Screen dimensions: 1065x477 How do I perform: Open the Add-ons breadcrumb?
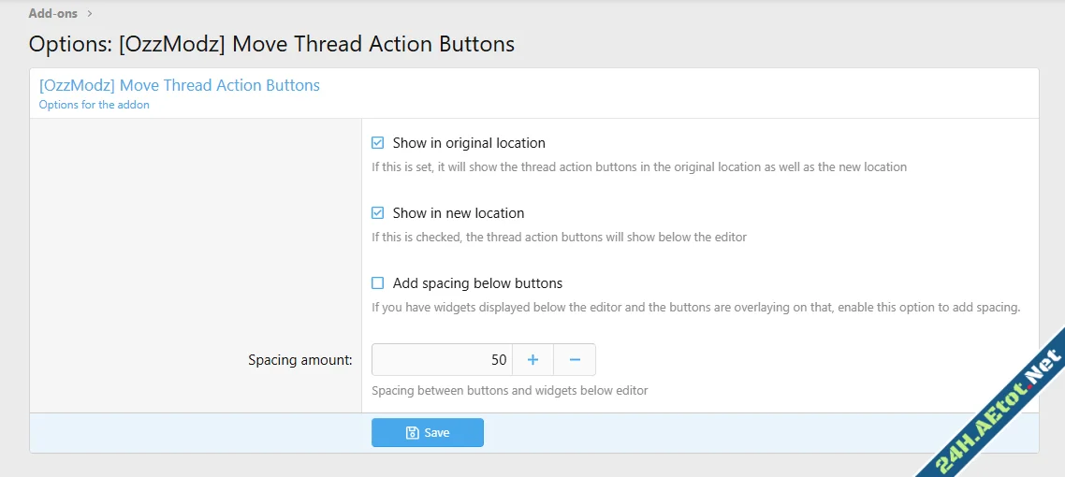[x=53, y=14]
